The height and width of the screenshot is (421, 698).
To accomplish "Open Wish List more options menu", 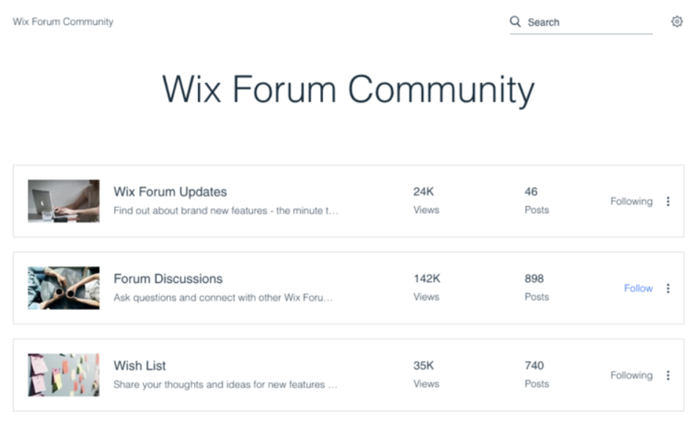I will click(668, 375).
